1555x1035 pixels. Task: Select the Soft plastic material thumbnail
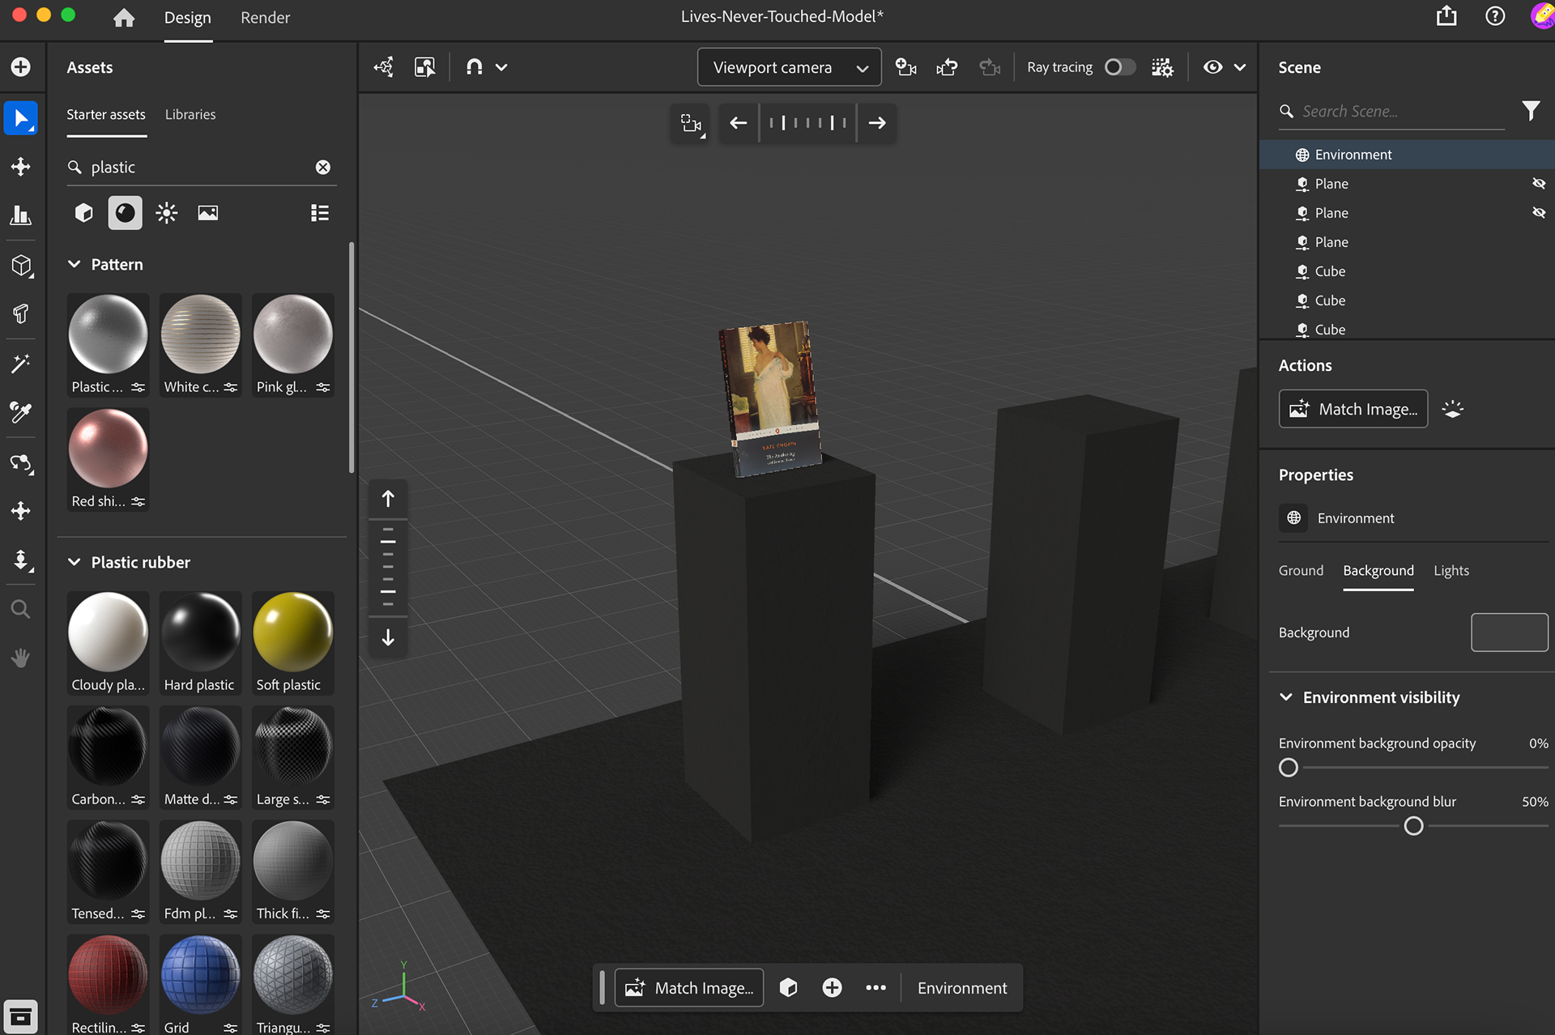coord(292,632)
